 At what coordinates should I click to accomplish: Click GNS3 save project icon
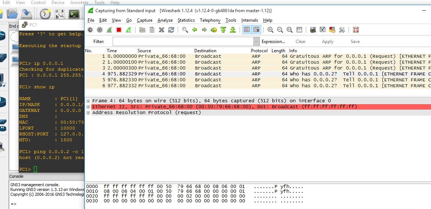(27, 14)
